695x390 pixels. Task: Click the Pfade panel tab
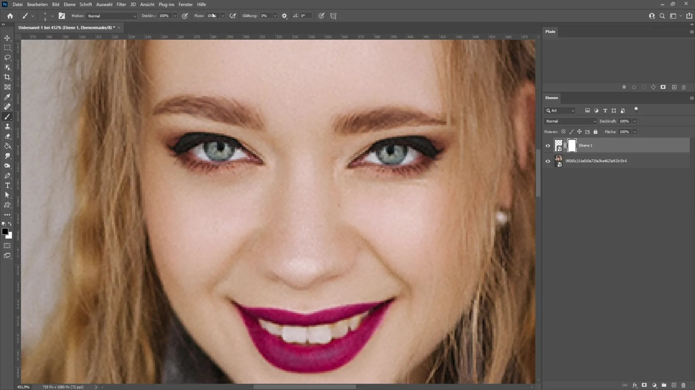(x=551, y=31)
